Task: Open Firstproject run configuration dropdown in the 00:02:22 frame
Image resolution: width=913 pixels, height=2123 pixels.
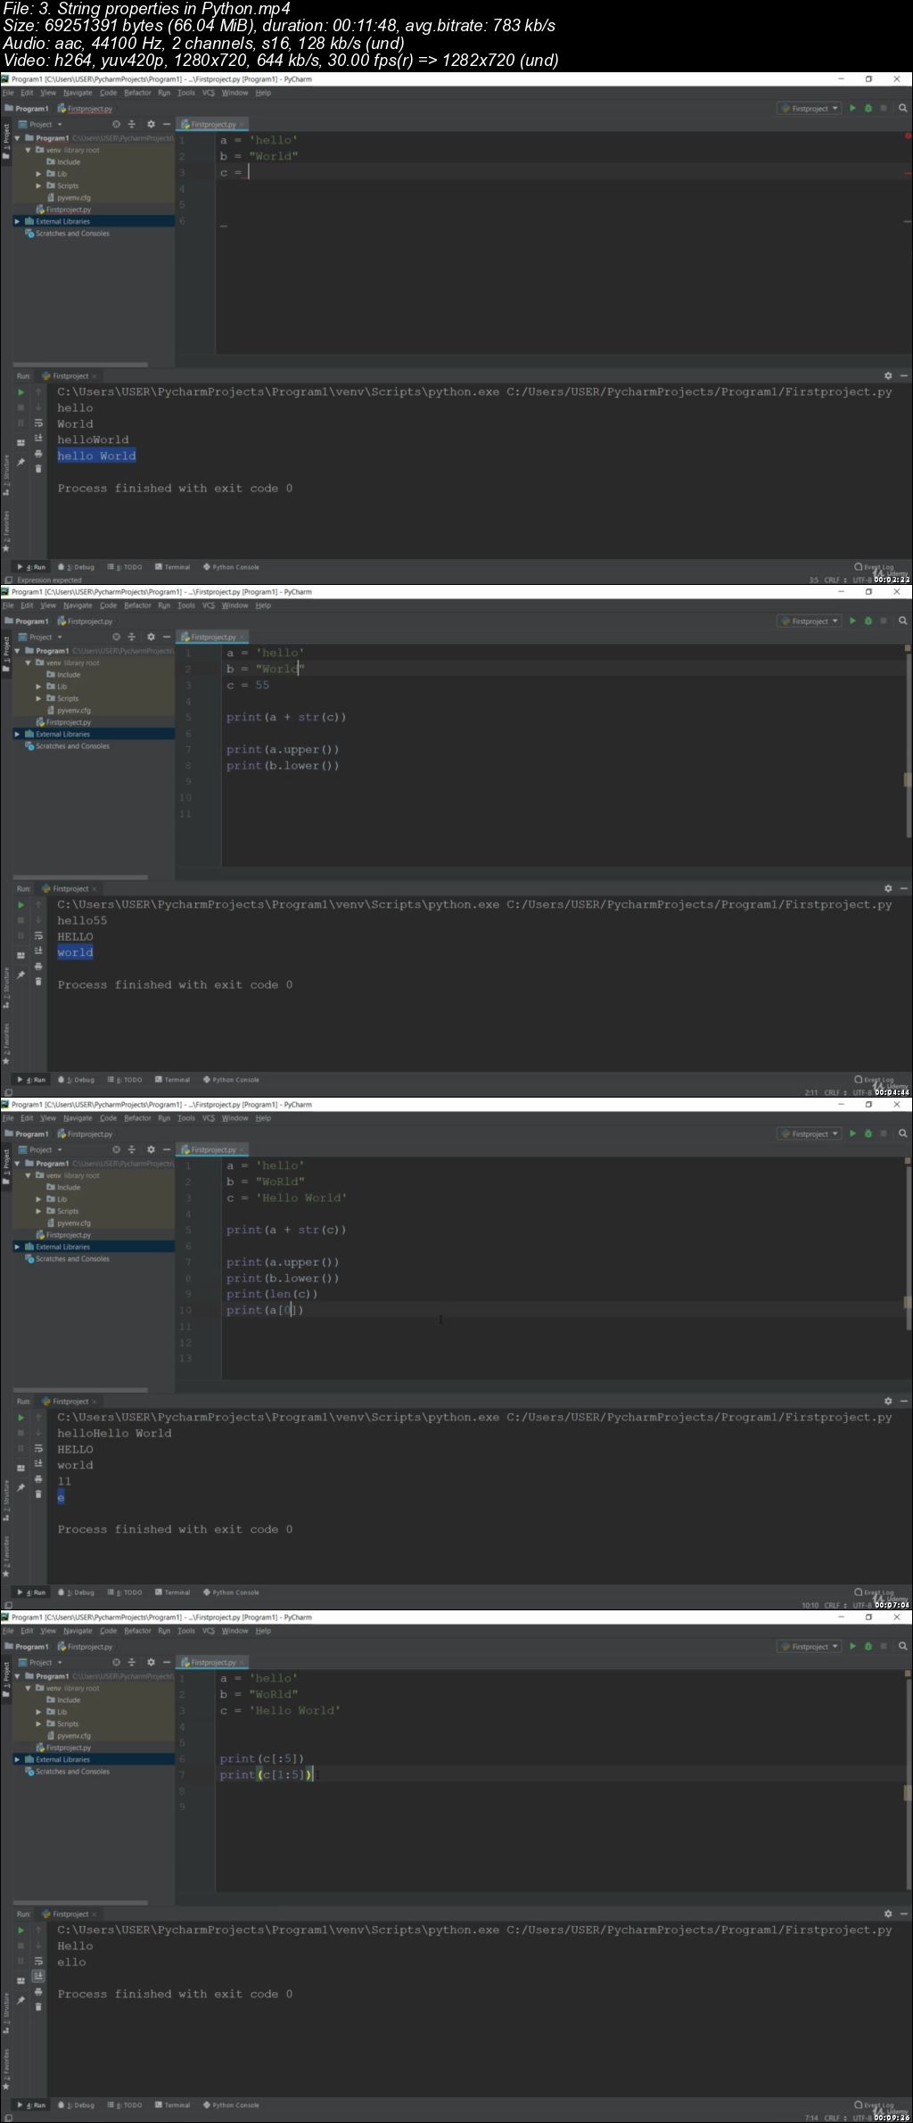Action: tap(810, 108)
